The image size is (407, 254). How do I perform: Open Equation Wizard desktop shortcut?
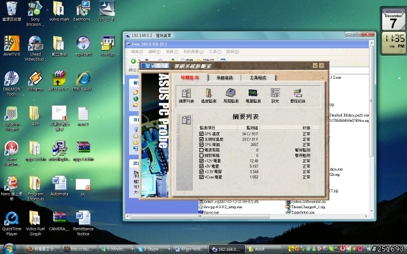click(11, 119)
